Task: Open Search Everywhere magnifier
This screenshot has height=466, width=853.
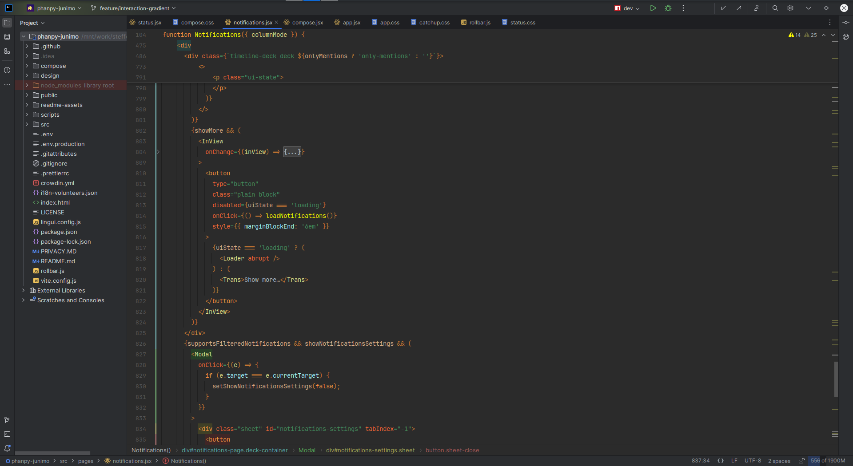Action: [775, 8]
